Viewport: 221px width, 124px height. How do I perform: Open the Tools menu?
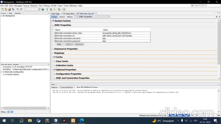[x=66, y=6]
